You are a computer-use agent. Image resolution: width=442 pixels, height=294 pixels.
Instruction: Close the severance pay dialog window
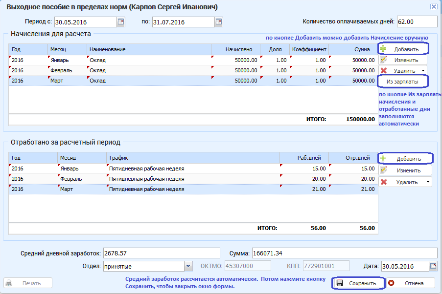point(434,6)
